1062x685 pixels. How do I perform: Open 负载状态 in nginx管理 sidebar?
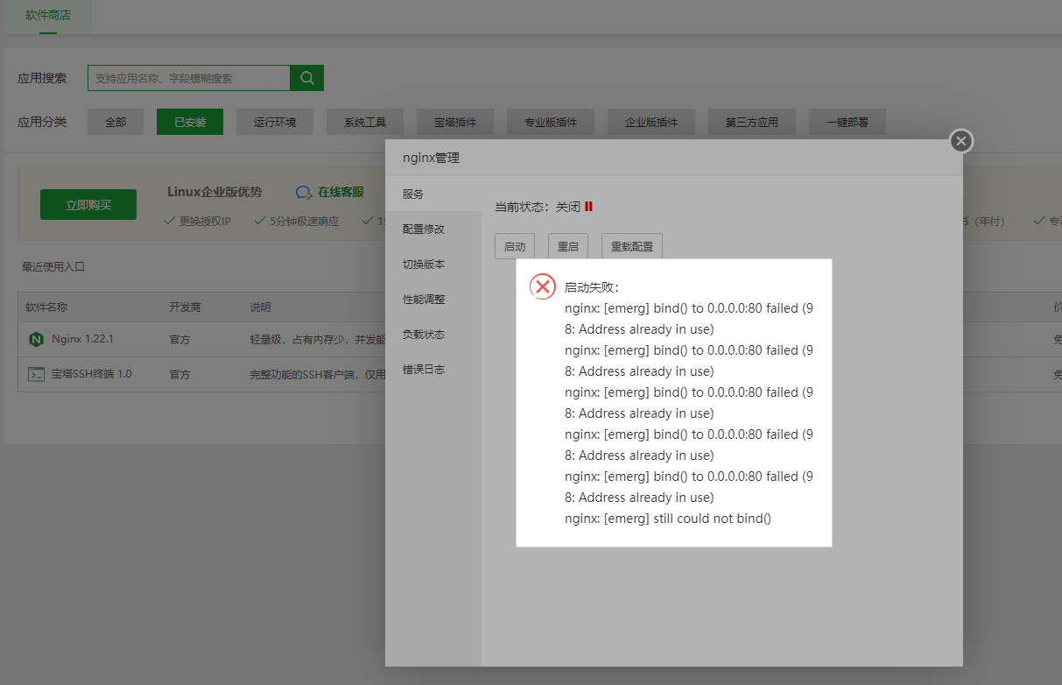[433, 334]
